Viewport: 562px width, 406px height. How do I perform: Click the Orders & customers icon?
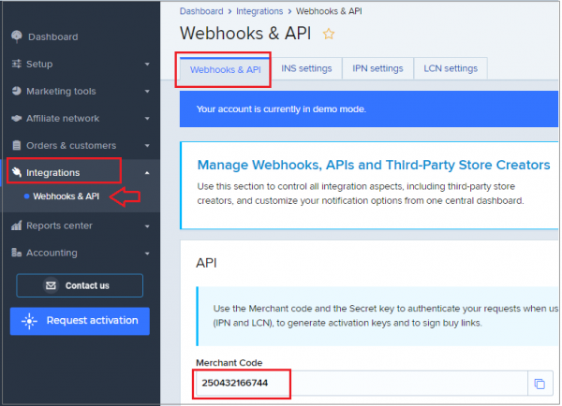tap(17, 146)
